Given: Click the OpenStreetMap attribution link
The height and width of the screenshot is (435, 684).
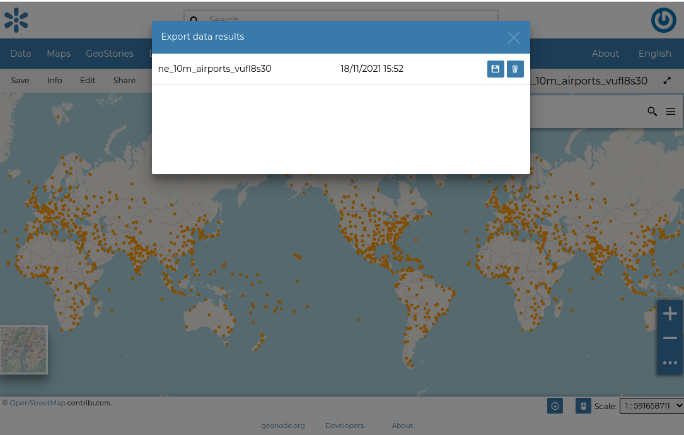Looking at the screenshot, I should click(37, 403).
